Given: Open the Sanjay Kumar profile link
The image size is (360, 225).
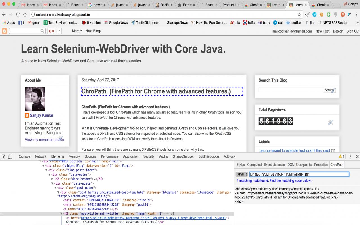Looking at the screenshot, I should point(41,115).
